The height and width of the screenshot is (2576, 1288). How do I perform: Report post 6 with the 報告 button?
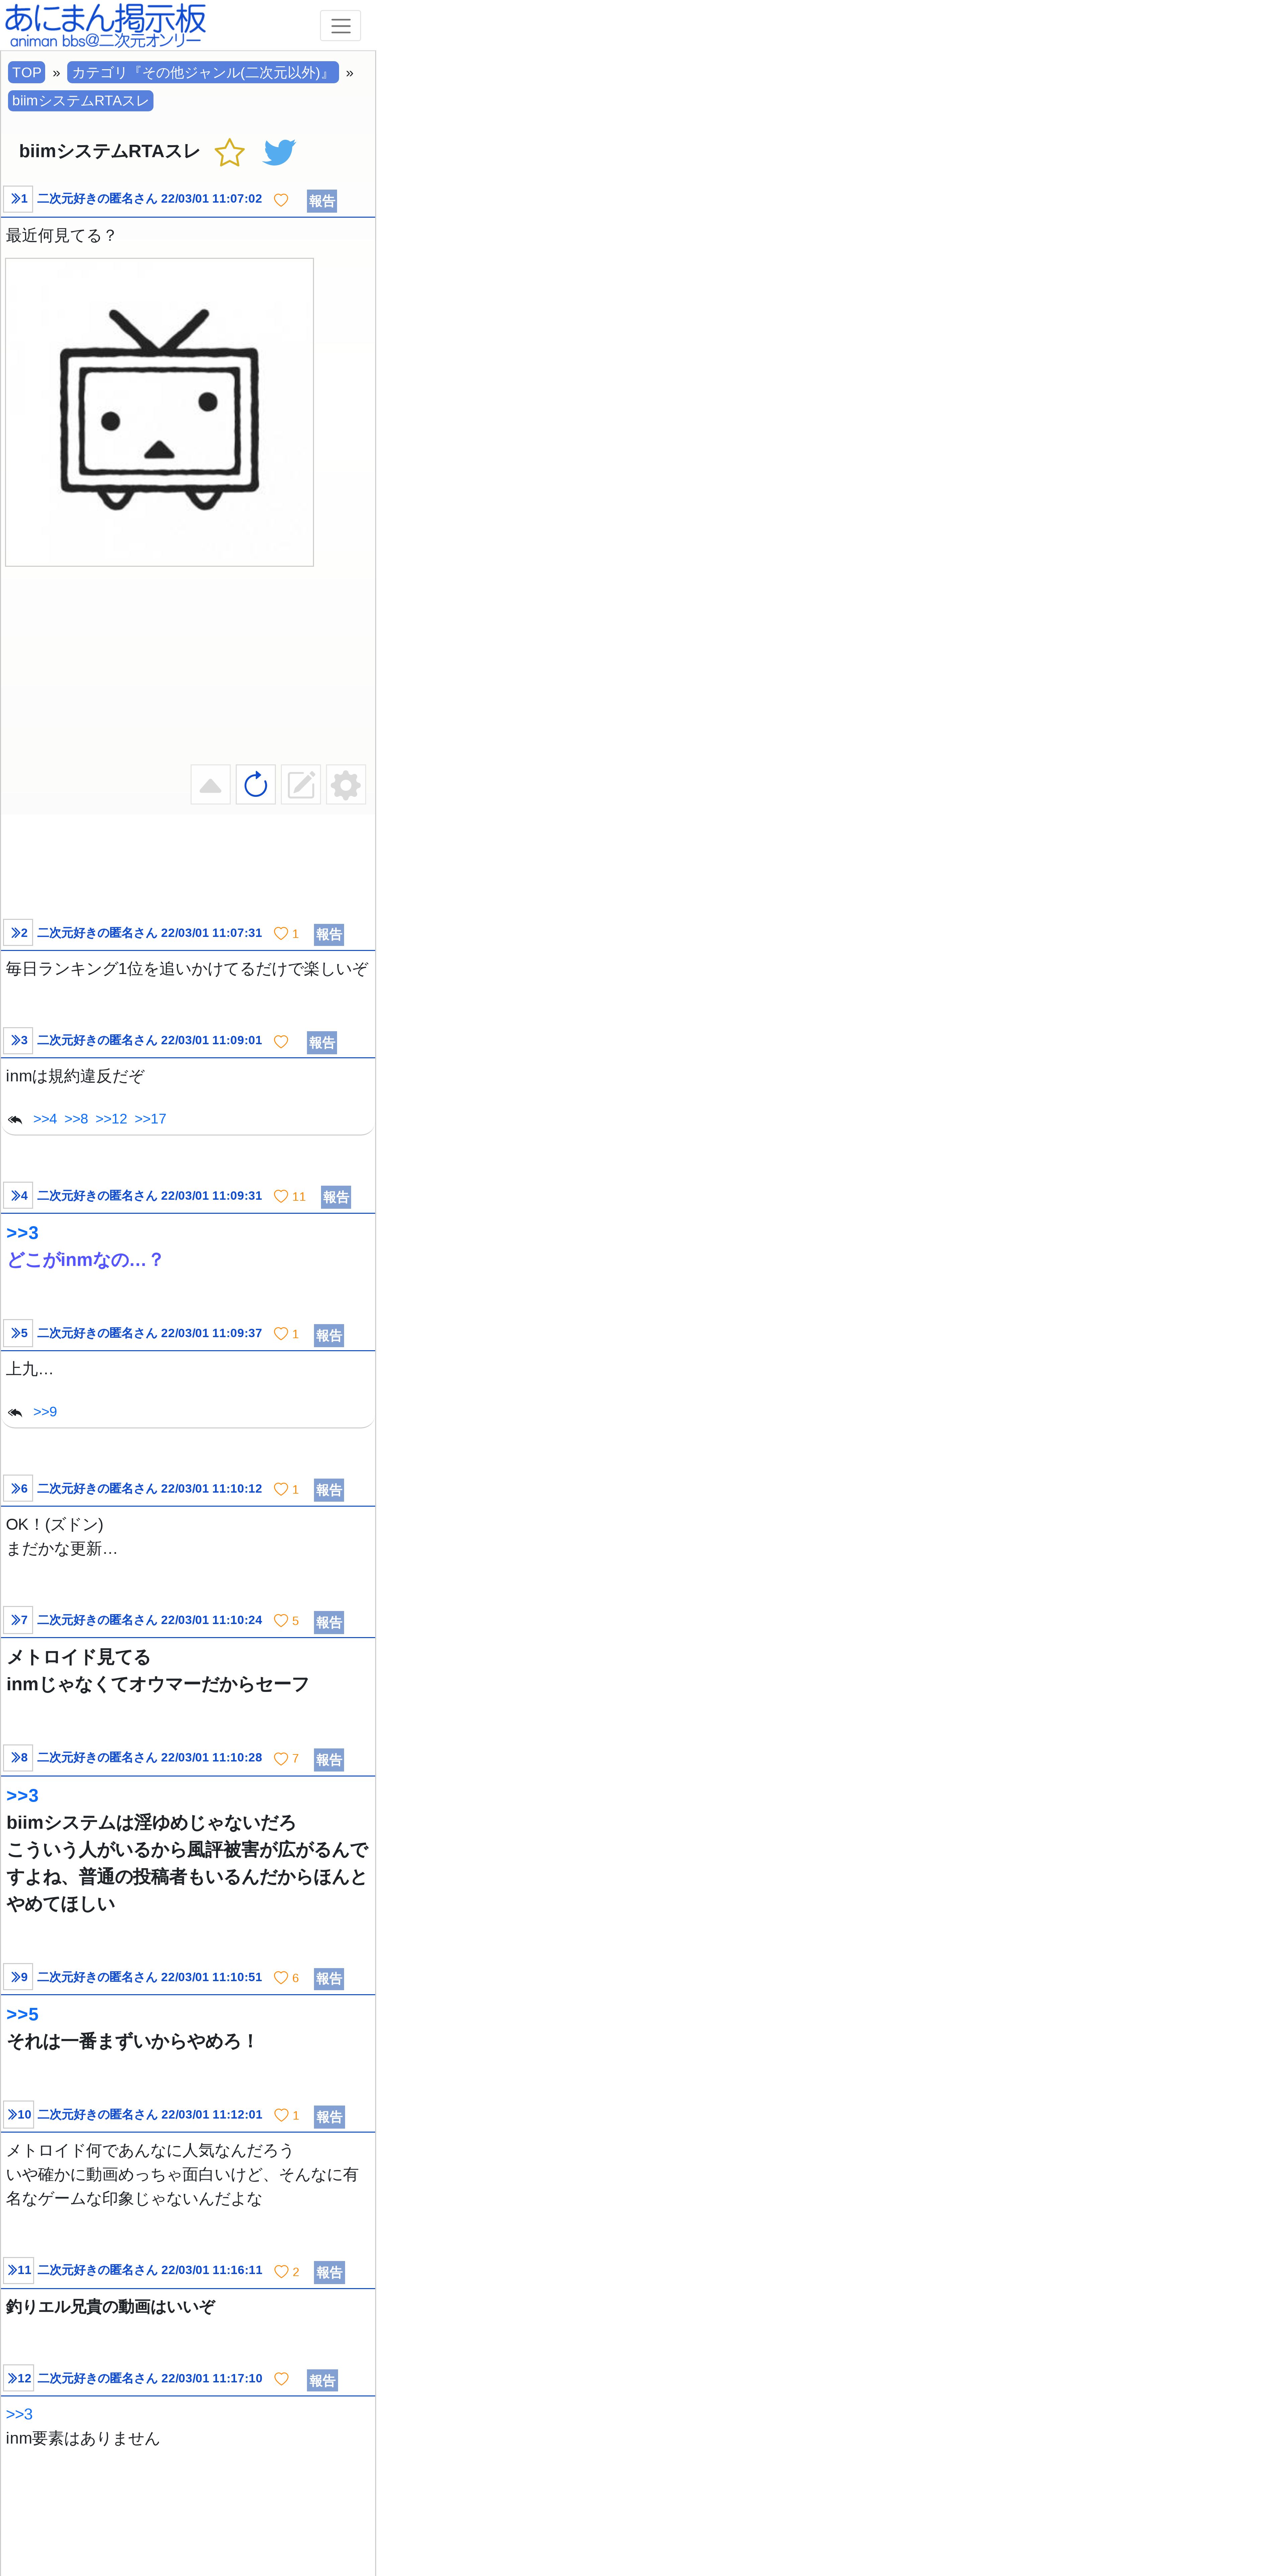click(x=329, y=1490)
